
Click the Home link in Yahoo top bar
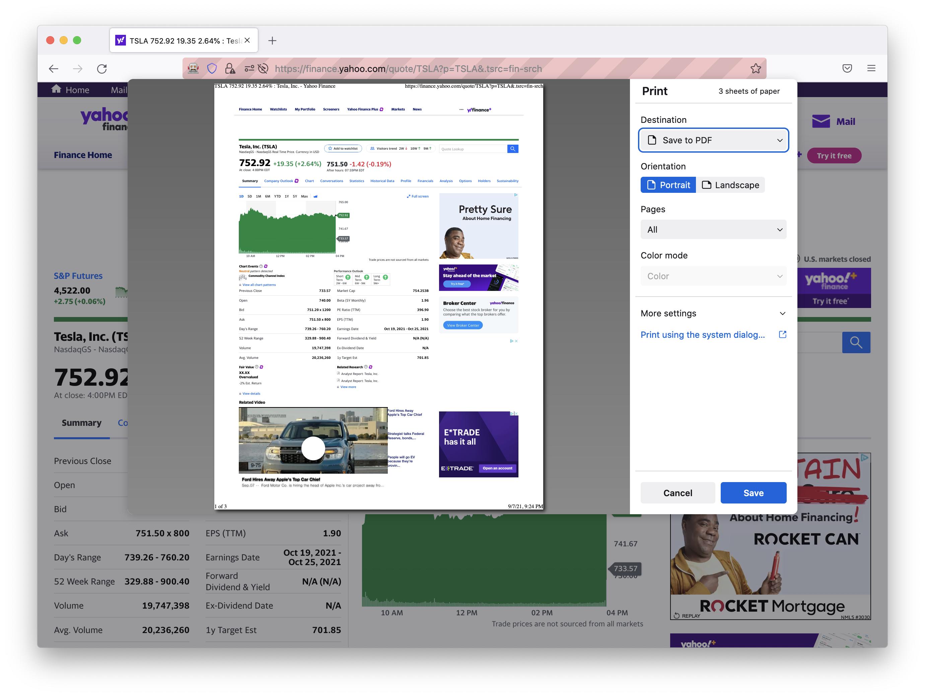click(x=70, y=89)
